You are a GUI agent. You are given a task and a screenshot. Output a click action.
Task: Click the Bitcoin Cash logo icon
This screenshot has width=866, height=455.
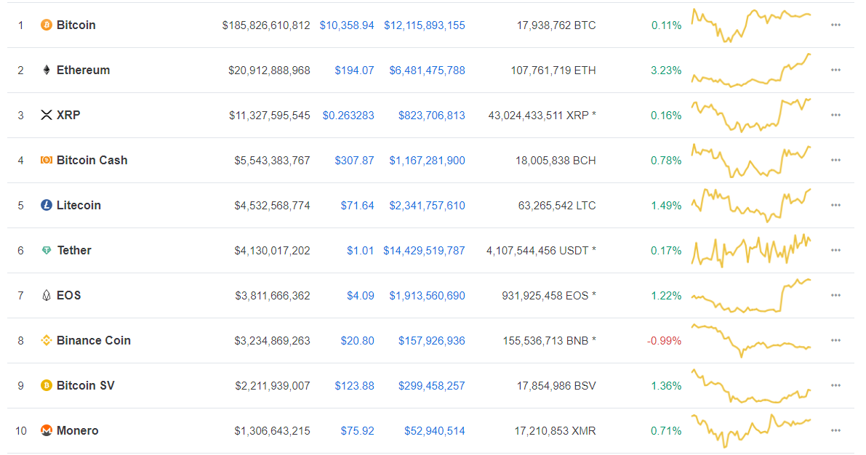pyautogui.click(x=47, y=160)
